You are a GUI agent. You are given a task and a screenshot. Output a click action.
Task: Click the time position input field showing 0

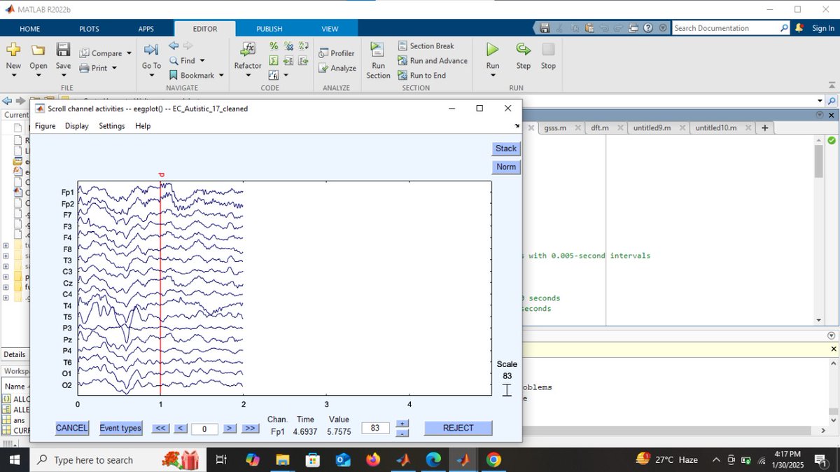[x=204, y=429]
